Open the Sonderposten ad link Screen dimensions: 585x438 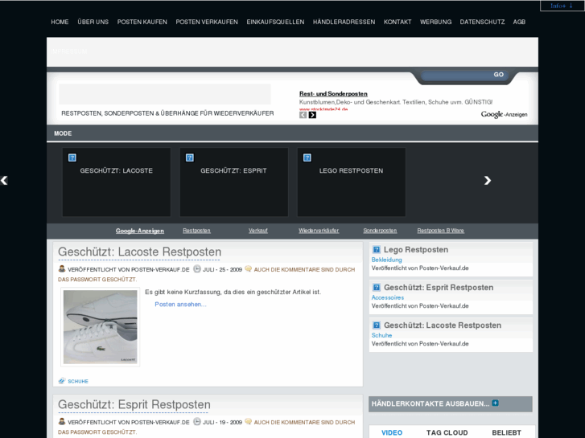coord(380,231)
